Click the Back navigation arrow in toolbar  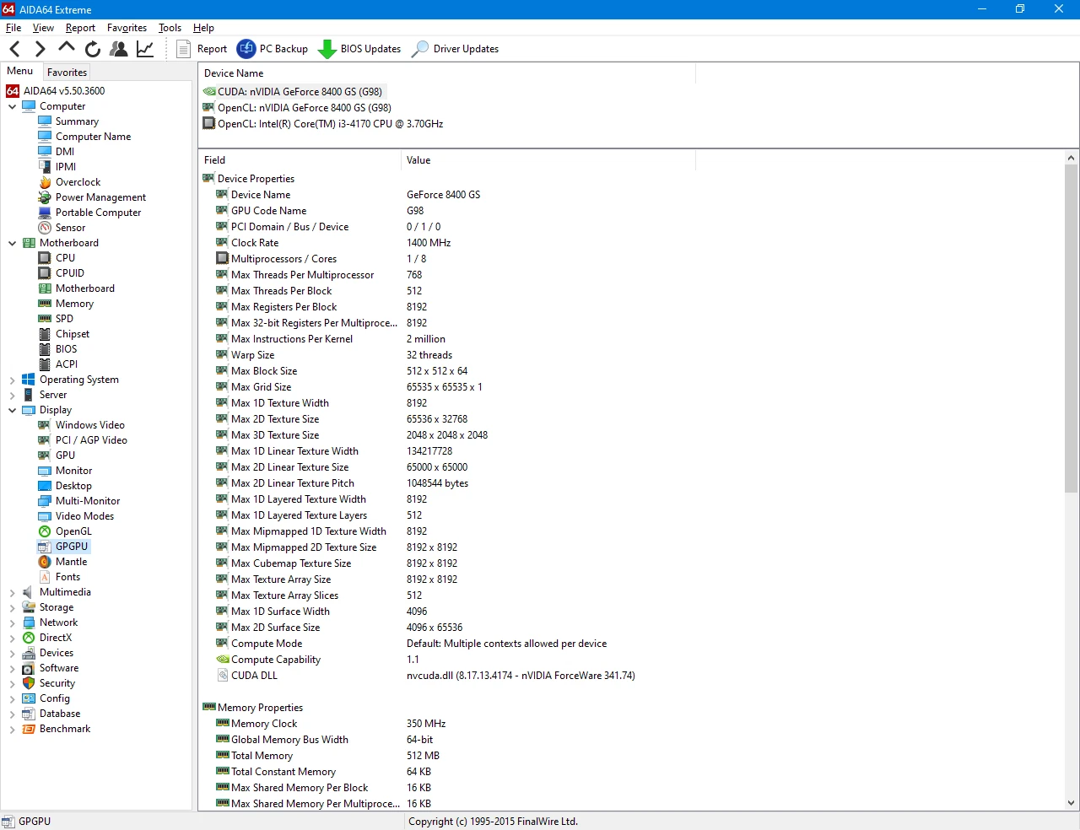pyautogui.click(x=14, y=49)
